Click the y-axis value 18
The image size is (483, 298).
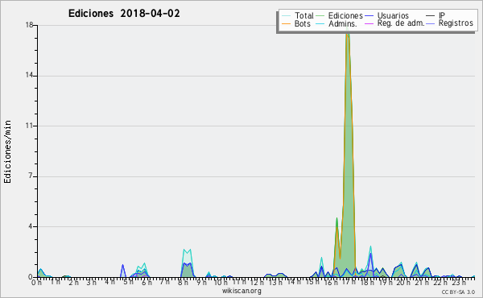tap(29, 25)
